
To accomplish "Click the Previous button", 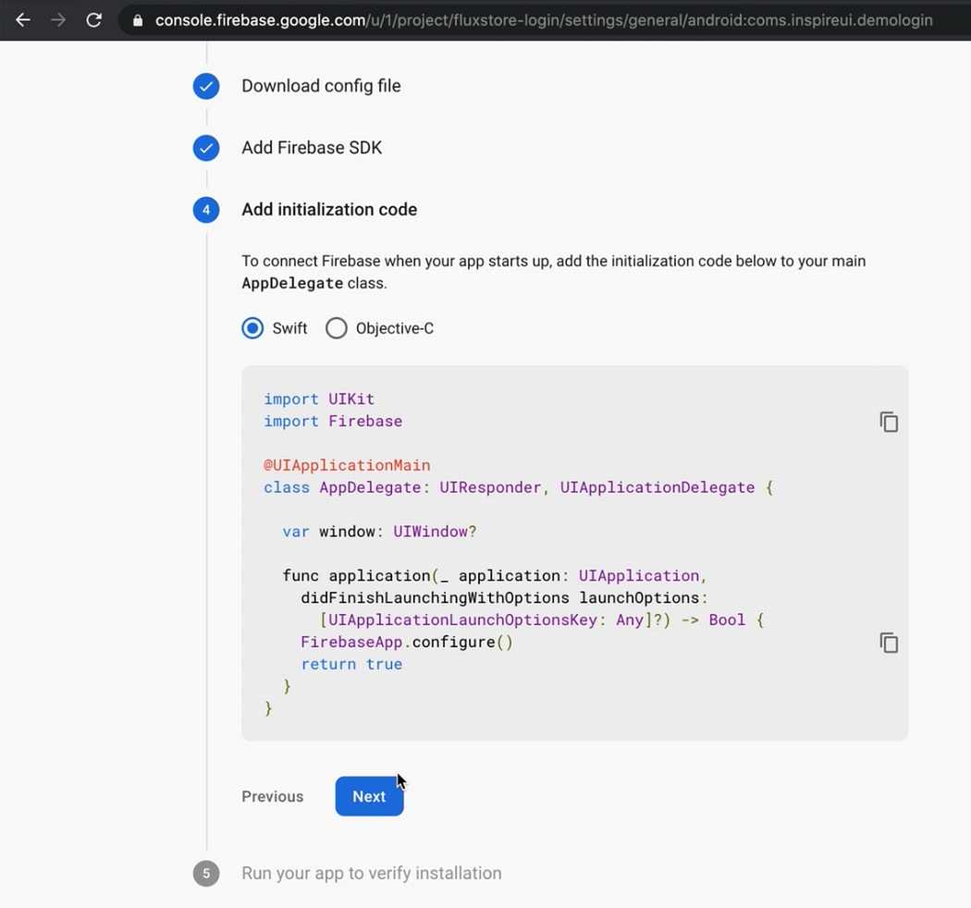I will 272,796.
